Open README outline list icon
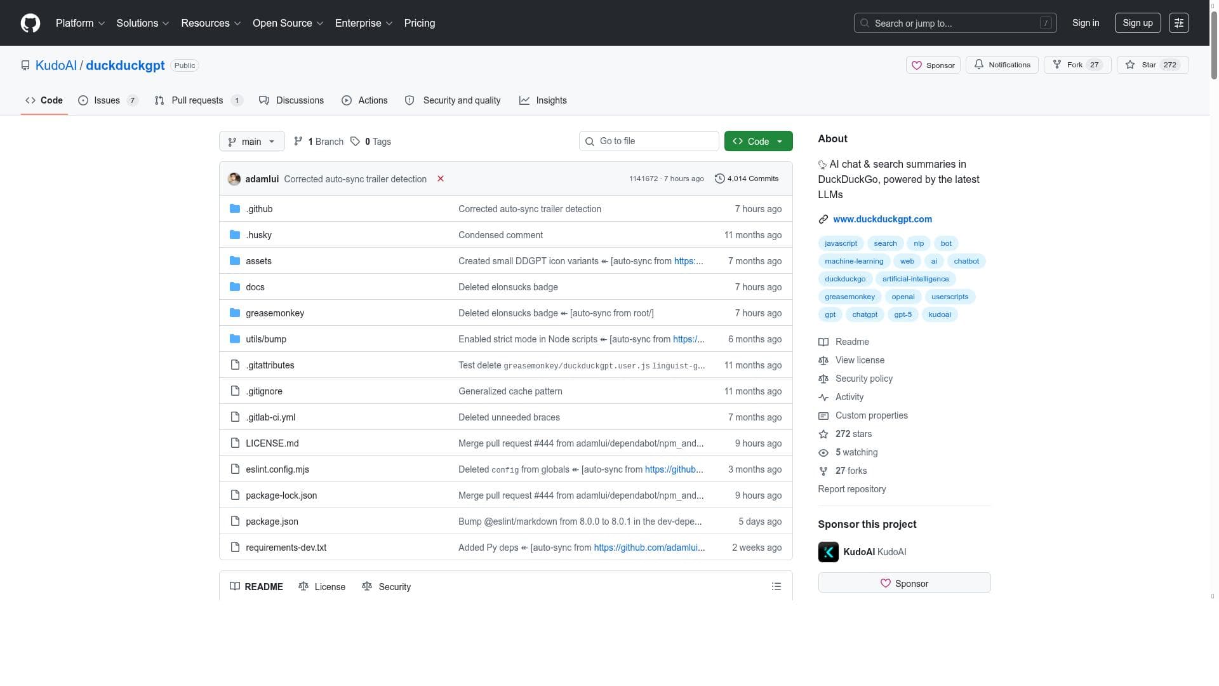1219x686 pixels. [776, 586]
